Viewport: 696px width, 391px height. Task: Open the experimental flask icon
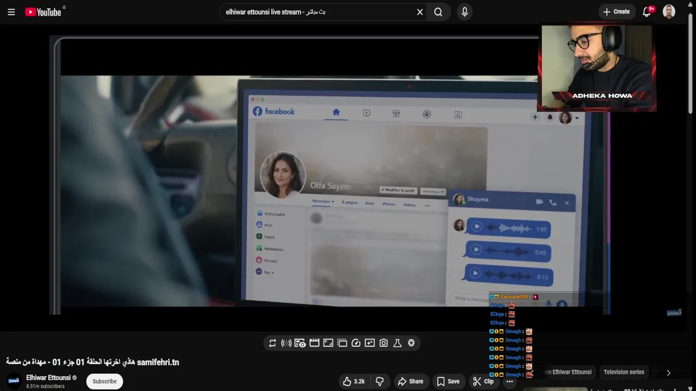click(397, 343)
